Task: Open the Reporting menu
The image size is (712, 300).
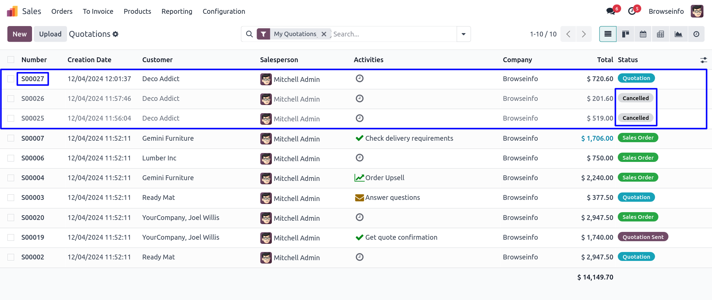Action: (177, 12)
